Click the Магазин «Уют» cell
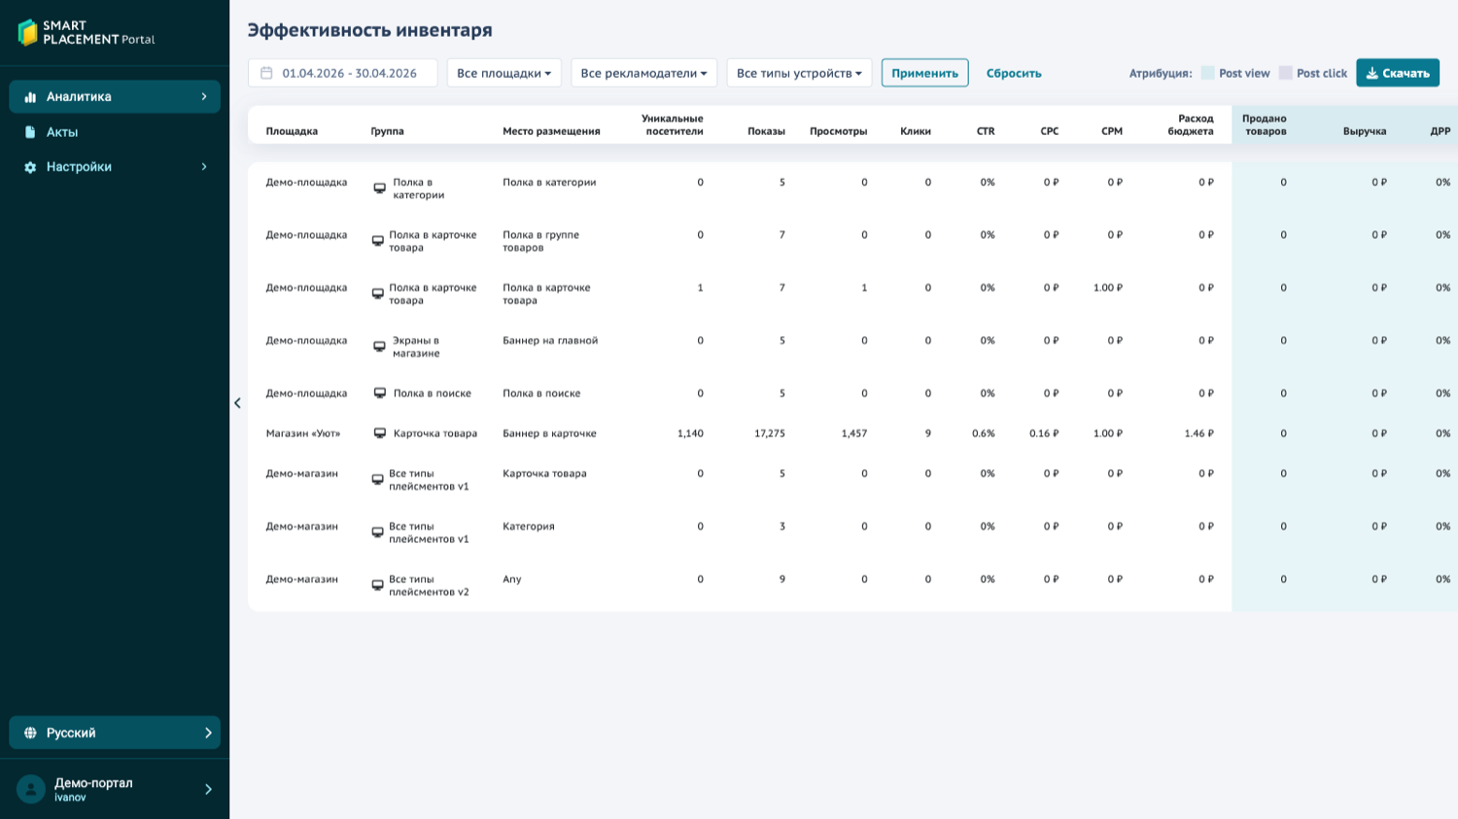Image resolution: width=1458 pixels, height=819 pixels. 303,433
